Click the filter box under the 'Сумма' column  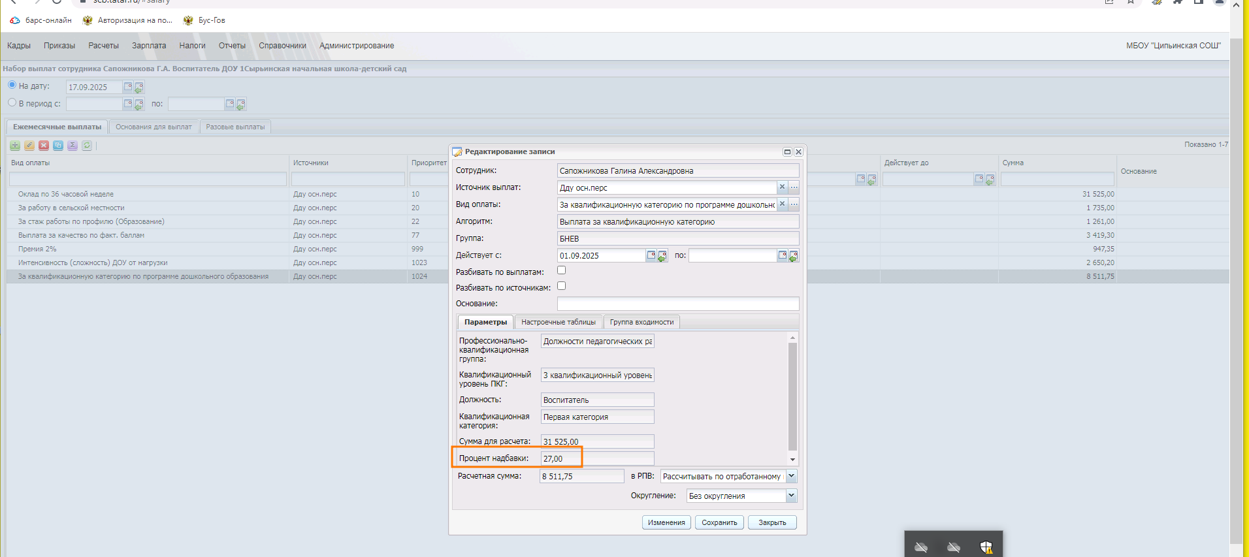(x=1058, y=179)
